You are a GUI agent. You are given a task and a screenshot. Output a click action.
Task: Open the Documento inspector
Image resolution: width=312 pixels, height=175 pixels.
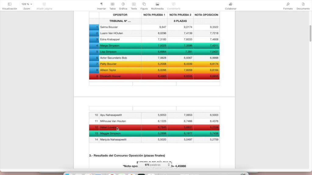click(x=303, y=6)
